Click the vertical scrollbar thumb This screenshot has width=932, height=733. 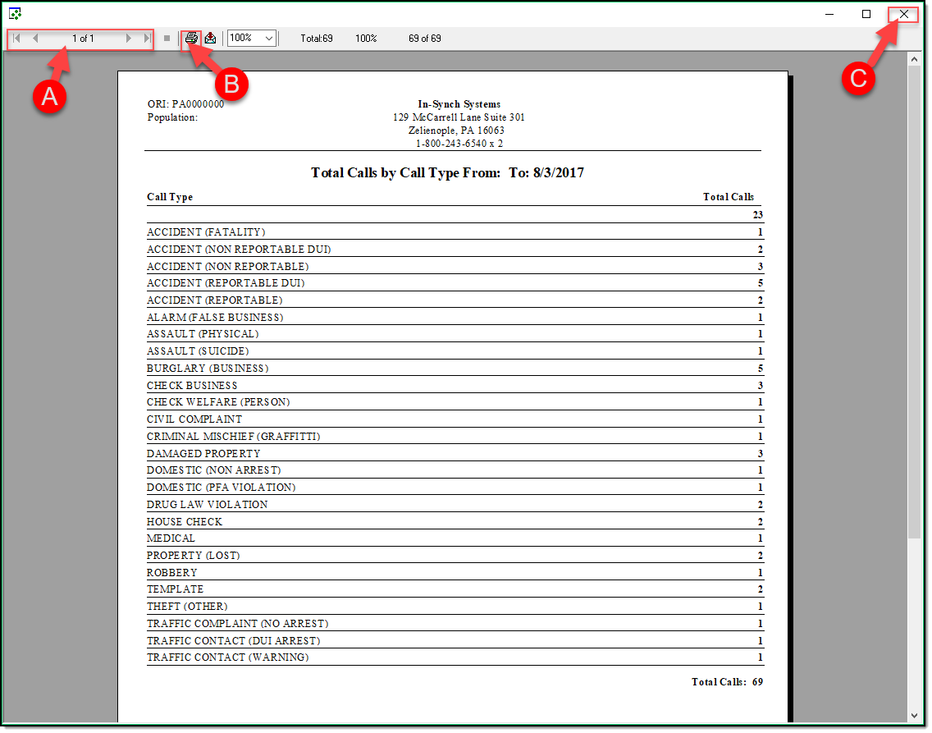[915, 304]
